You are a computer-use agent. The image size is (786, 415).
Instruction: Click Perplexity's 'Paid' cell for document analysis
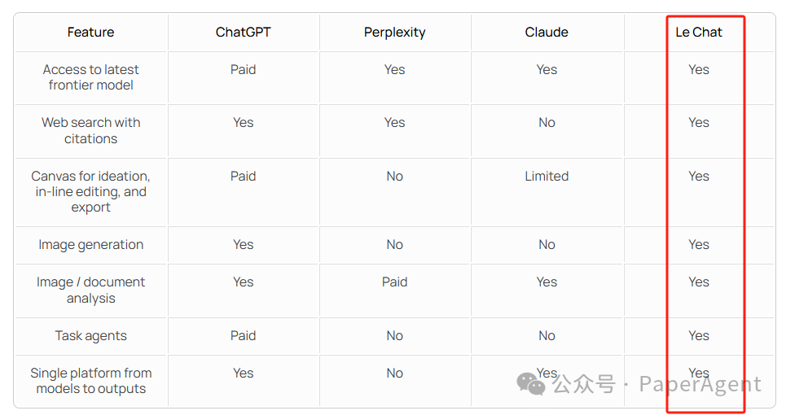[394, 282]
